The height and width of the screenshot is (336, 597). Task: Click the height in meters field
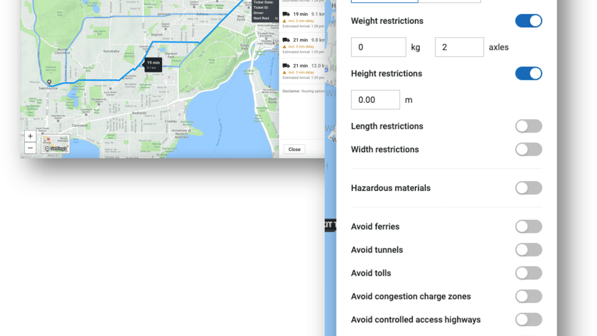[x=375, y=99]
